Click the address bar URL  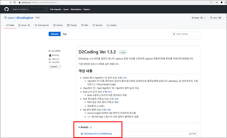click(x=39, y=2)
